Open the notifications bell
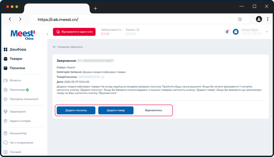 pos(227,32)
